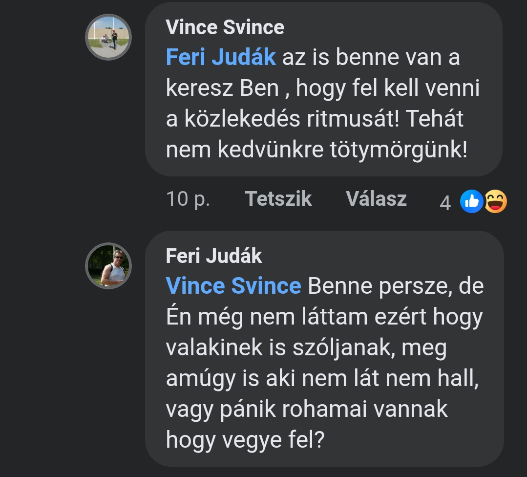
Task: Open Vince Svince's round profile picture
Action: [x=108, y=37]
